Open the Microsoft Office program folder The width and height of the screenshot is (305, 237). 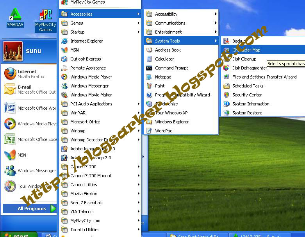click(x=100, y=122)
